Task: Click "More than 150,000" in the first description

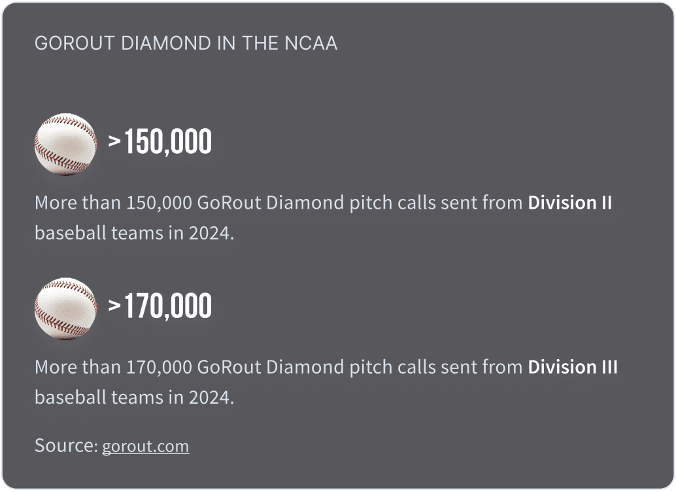Action: click(113, 203)
